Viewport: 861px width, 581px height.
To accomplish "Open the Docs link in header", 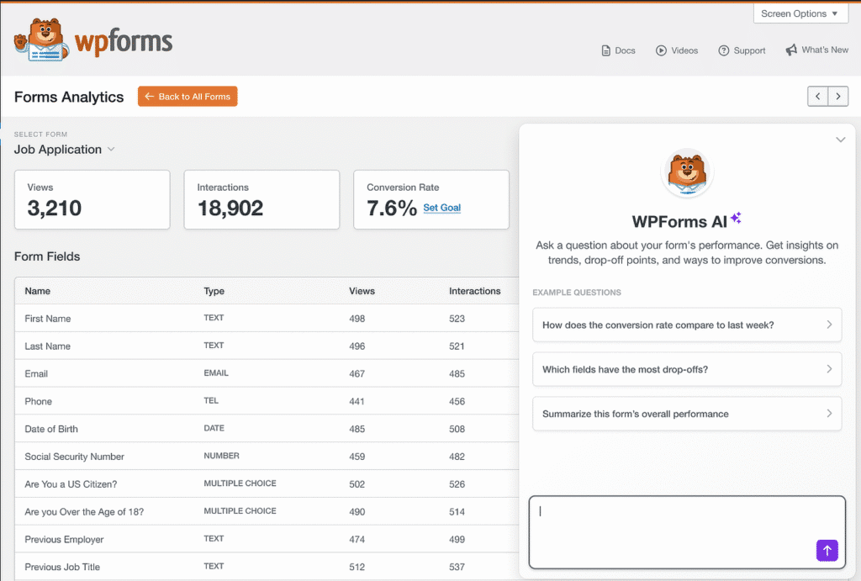I will tap(618, 50).
